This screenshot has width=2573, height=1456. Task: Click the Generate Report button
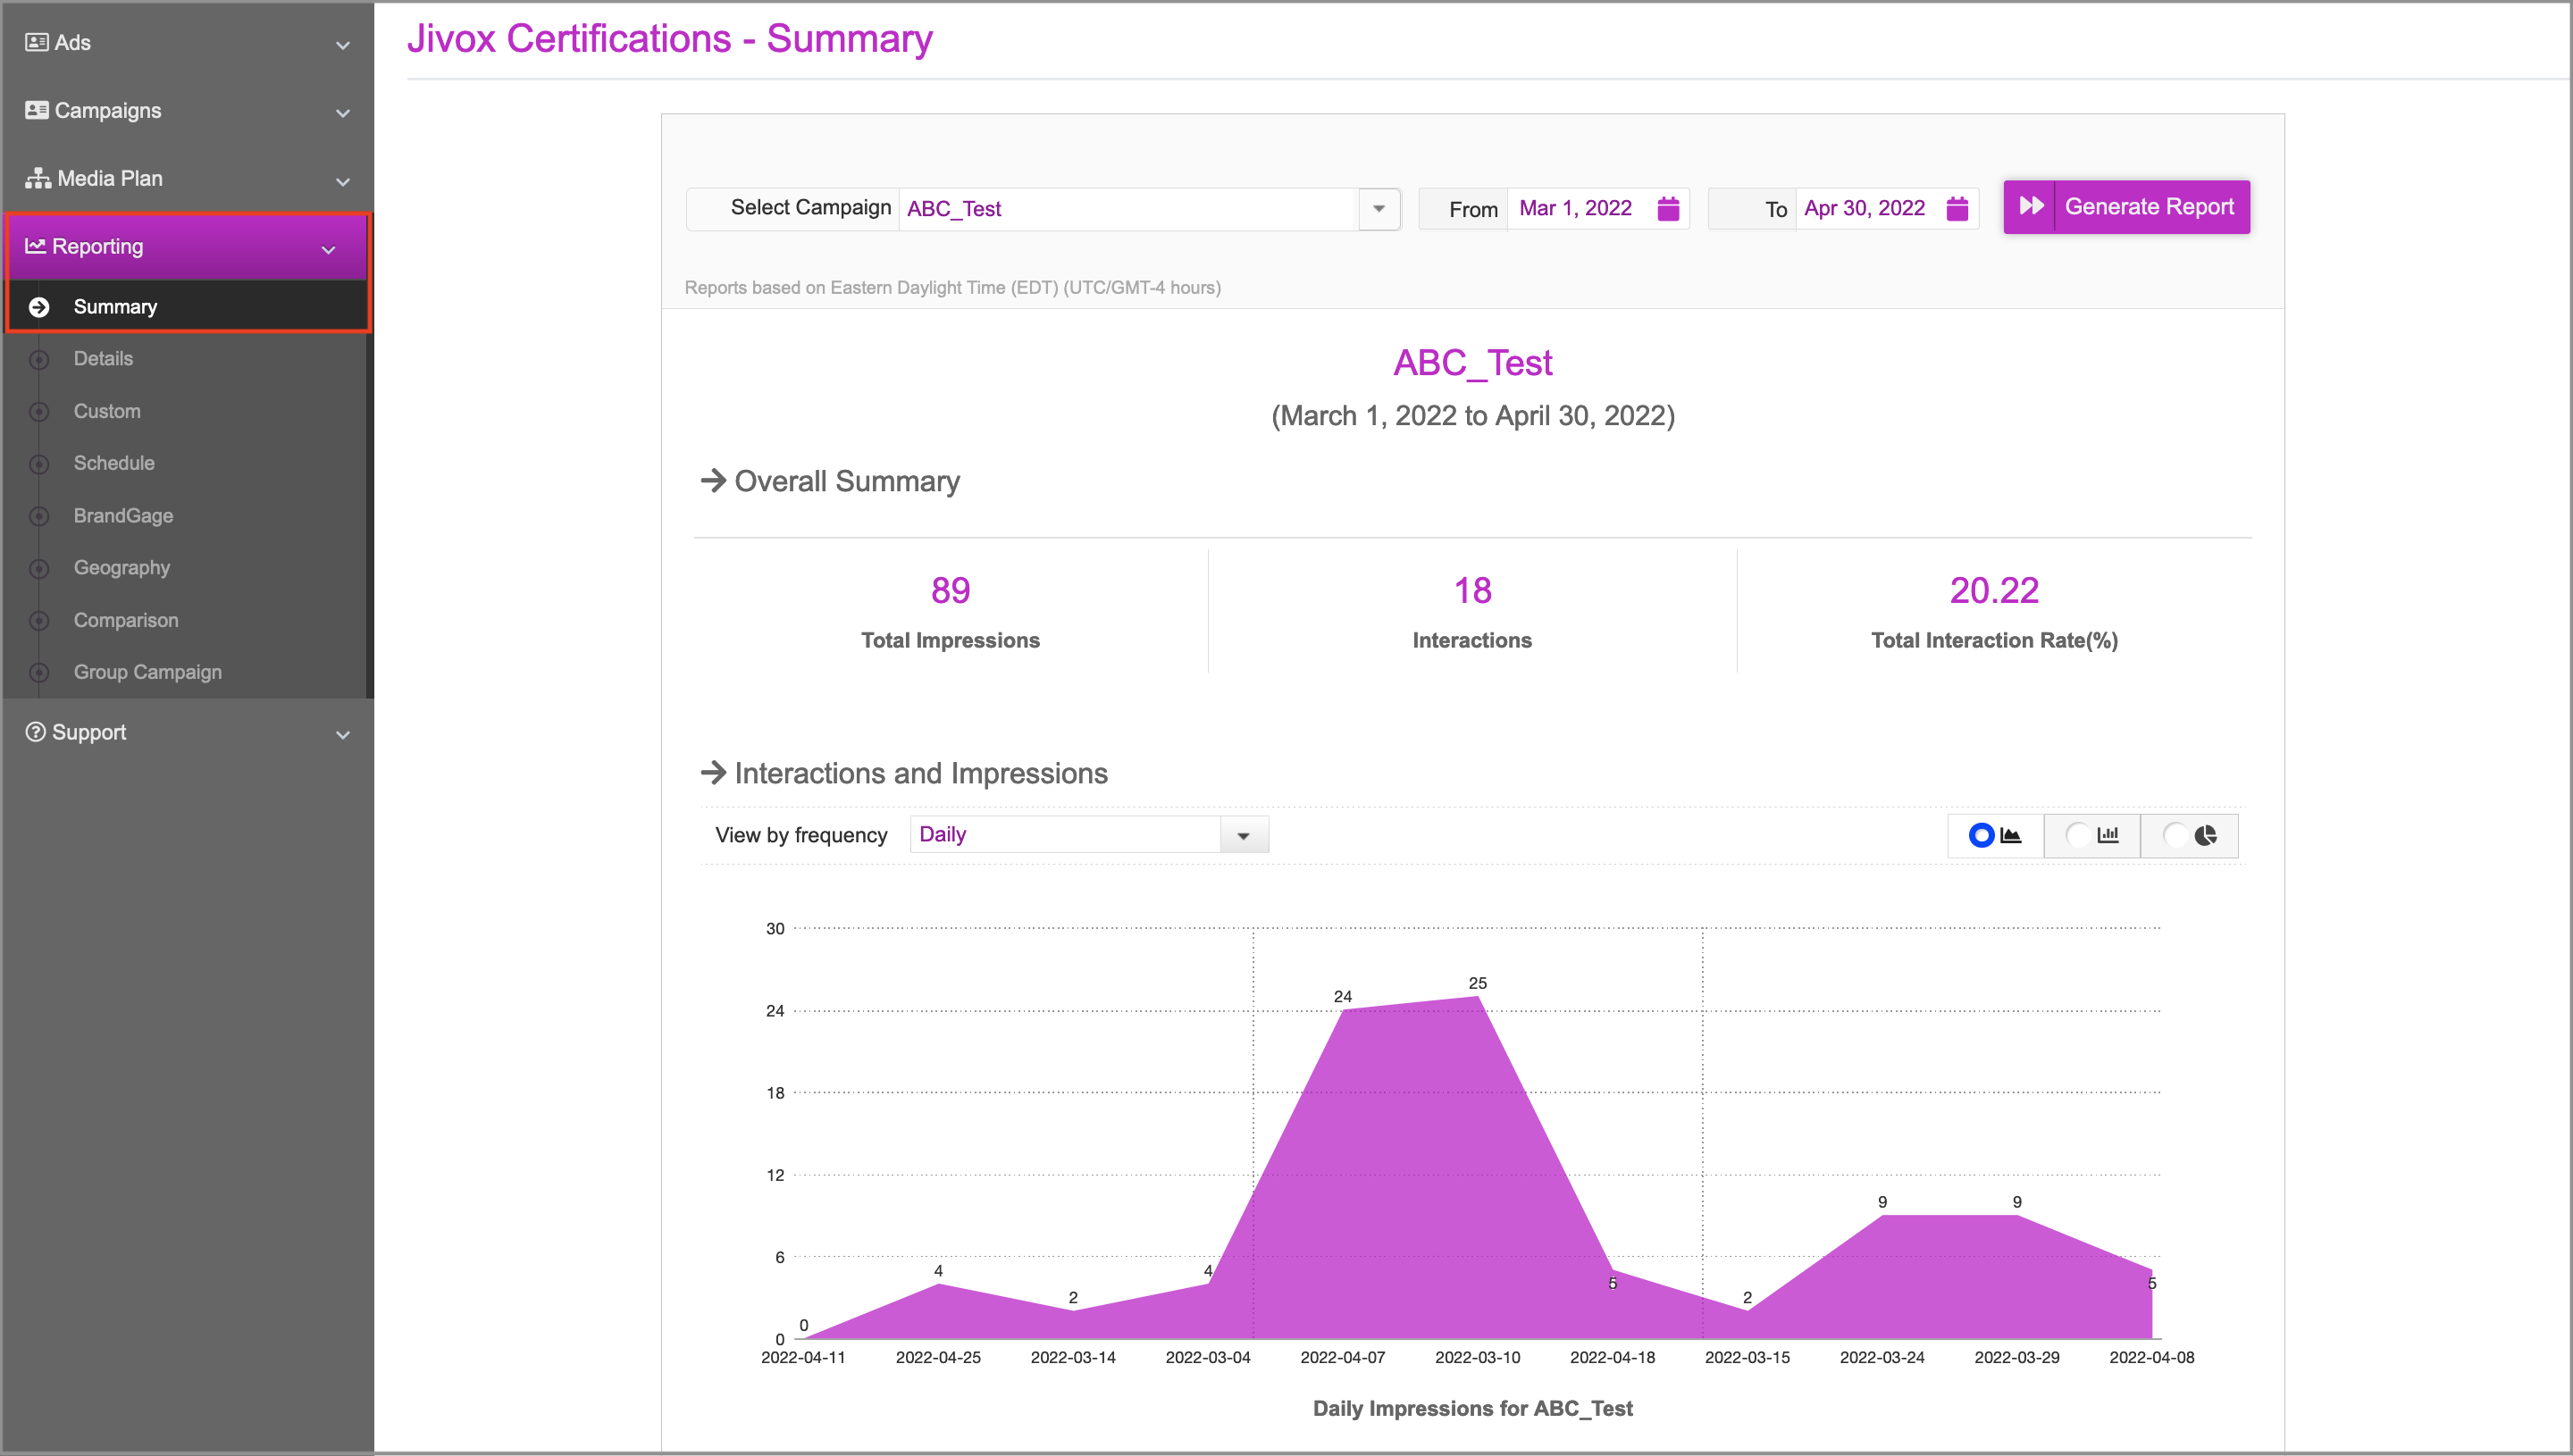point(2126,206)
